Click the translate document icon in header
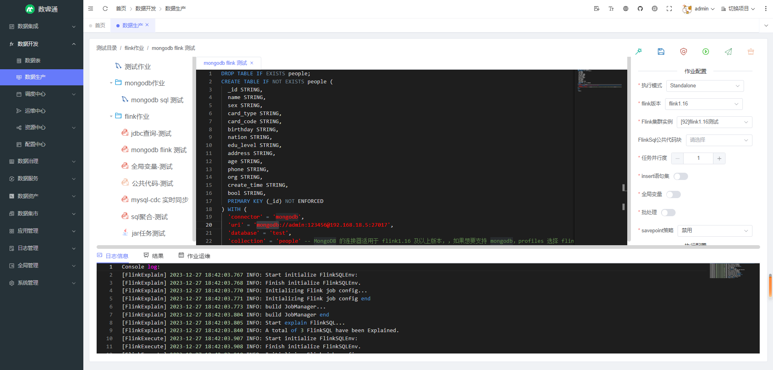Image resolution: width=773 pixels, height=370 pixels. (597, 8)
